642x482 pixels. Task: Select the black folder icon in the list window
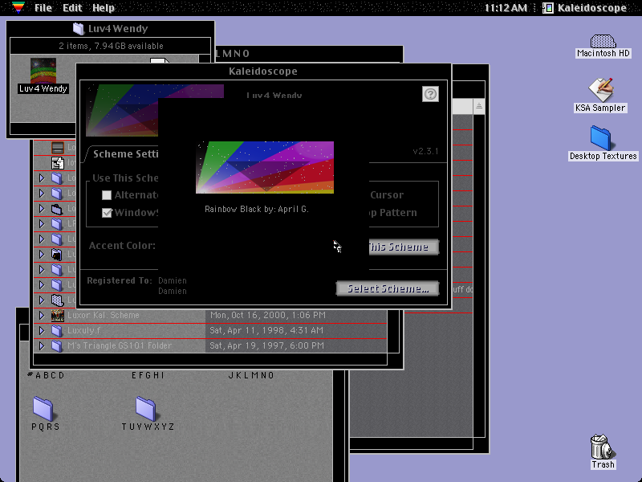pyautogui.click(x=57, y=255)
